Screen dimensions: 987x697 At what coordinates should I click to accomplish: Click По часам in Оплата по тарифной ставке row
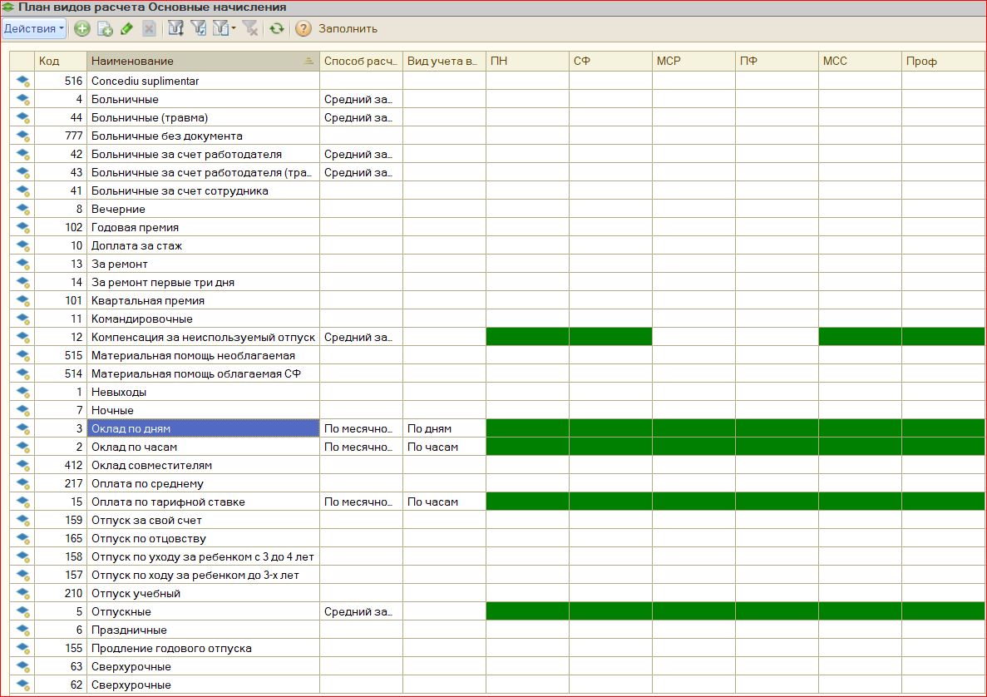(x=444, y=502)
